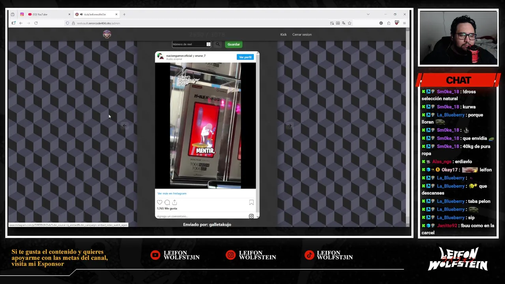Open the Firefox View icon at tab strip start
This screenshot has width=505, height=284.
click(x=13, y=15)
